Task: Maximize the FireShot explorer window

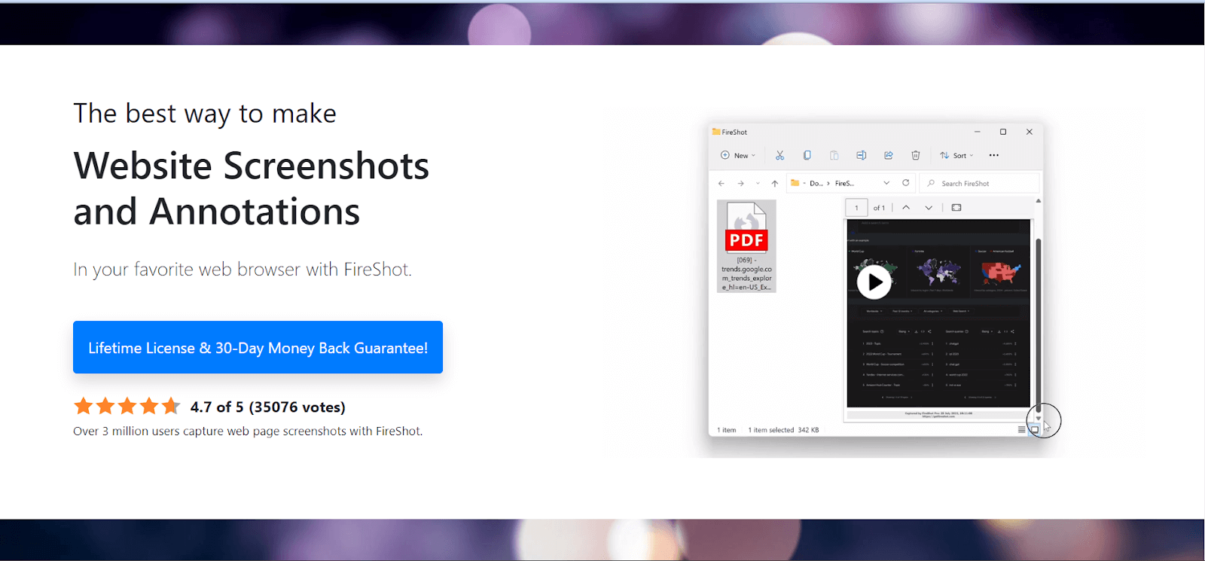Action: click(1003, 132)
